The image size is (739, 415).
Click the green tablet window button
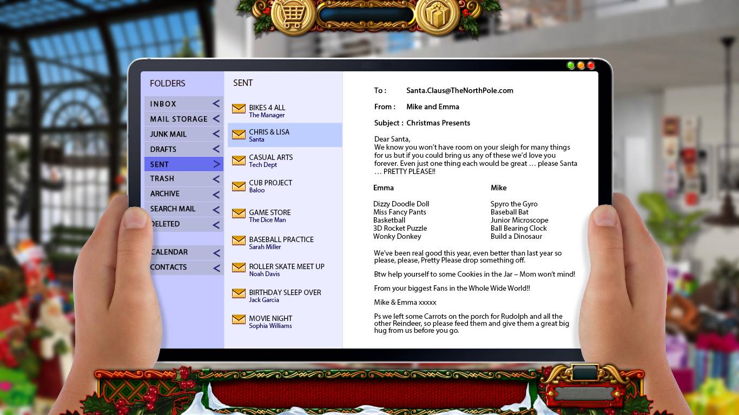[570, 65]
